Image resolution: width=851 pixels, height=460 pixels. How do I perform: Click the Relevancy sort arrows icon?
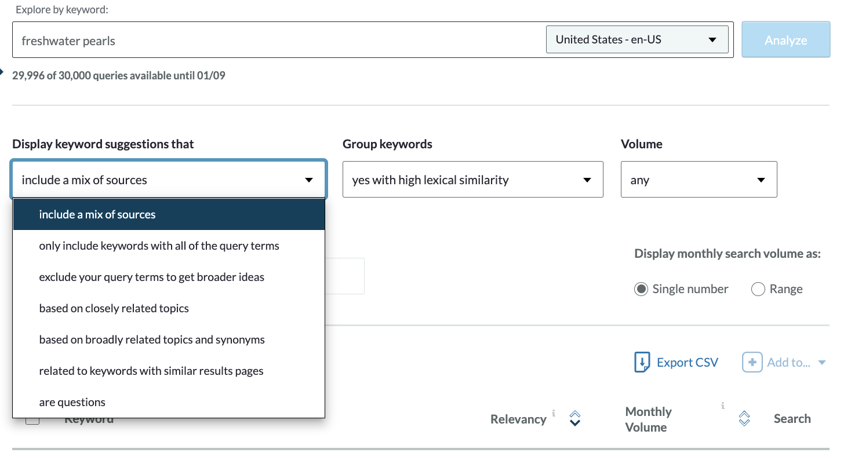[x=574, y=418]
